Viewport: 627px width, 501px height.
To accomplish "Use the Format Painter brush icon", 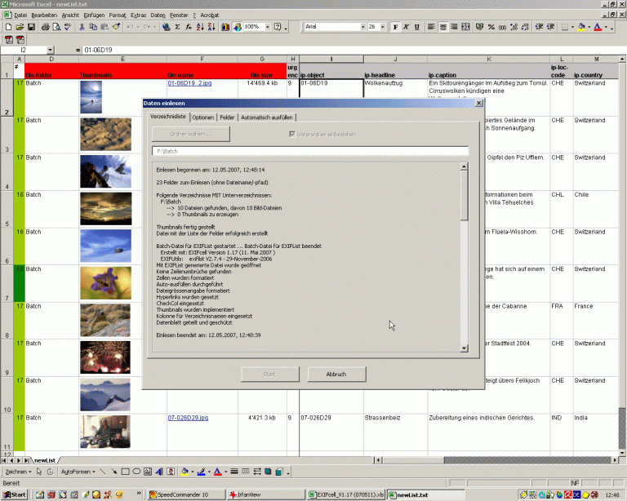I will 116,27.
